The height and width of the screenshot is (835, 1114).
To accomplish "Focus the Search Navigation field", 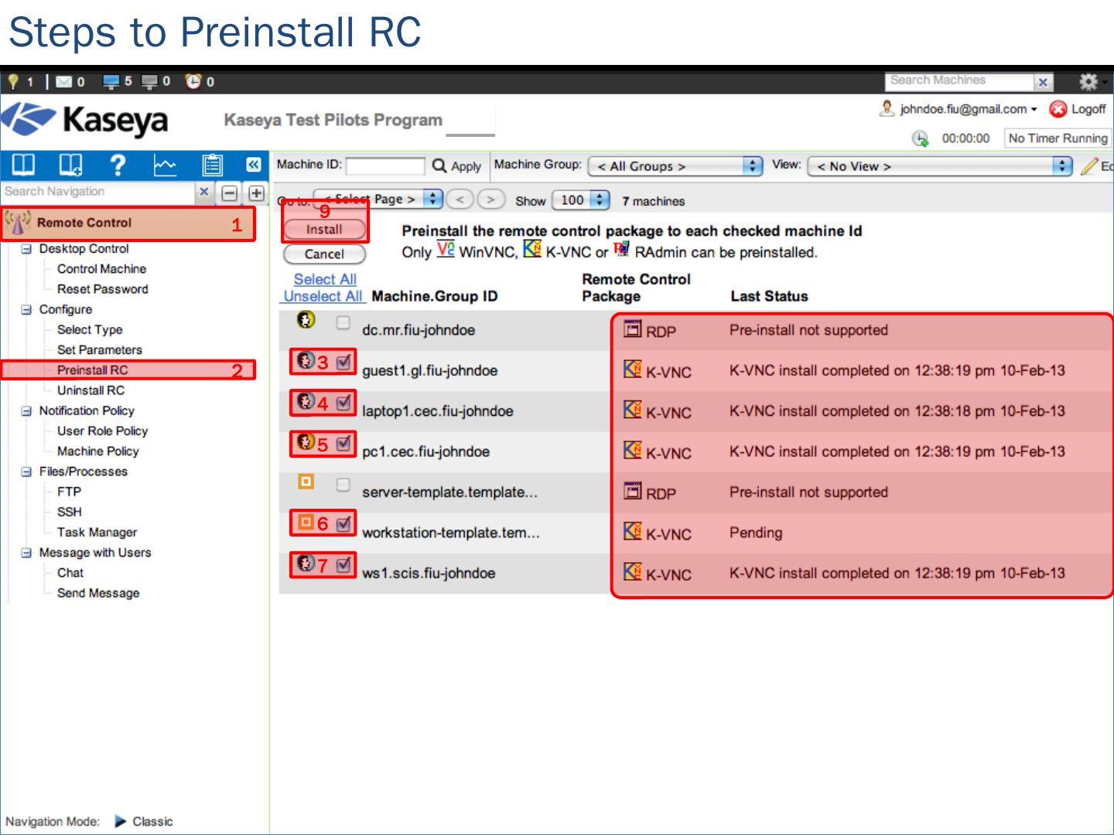I will click(97, 192).
